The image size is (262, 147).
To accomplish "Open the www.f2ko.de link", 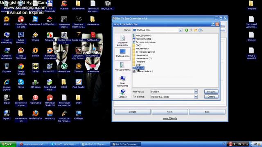I will pos(170,118).
